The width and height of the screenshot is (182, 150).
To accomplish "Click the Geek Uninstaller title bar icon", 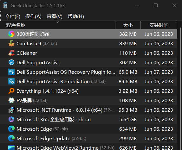I will pos(5,5).
